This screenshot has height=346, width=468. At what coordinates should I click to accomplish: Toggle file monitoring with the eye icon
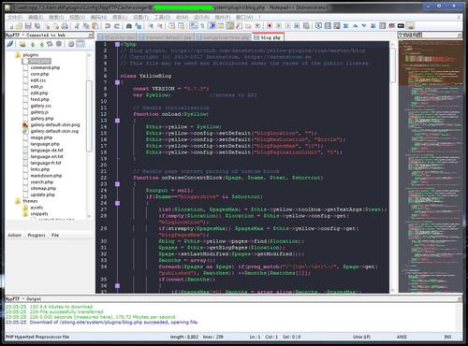pyautogui.click(x=257, y=26)
